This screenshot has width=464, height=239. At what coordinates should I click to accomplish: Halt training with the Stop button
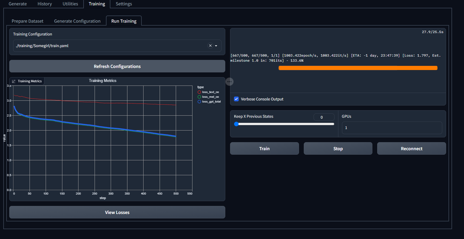pyautogui.click(x=338, y=148)
